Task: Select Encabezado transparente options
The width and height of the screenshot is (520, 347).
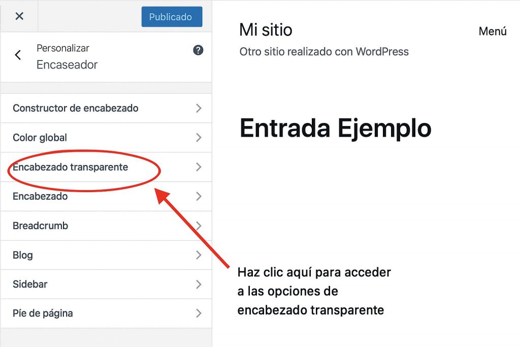Action: pyautogui.click(x=71, y=167)
